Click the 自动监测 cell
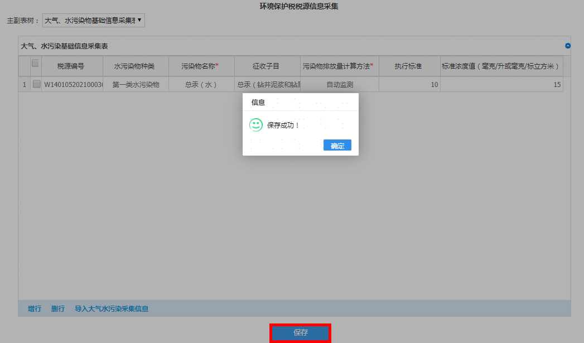584x343 pixels. click(340, 85)
